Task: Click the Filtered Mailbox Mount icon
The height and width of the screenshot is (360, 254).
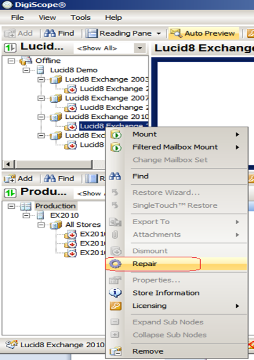Action: (116, 148)
